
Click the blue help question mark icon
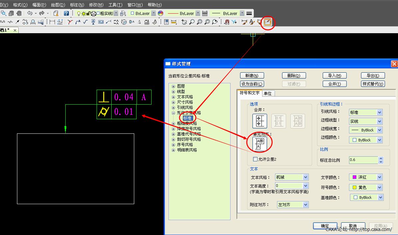[x=66, y=13]
